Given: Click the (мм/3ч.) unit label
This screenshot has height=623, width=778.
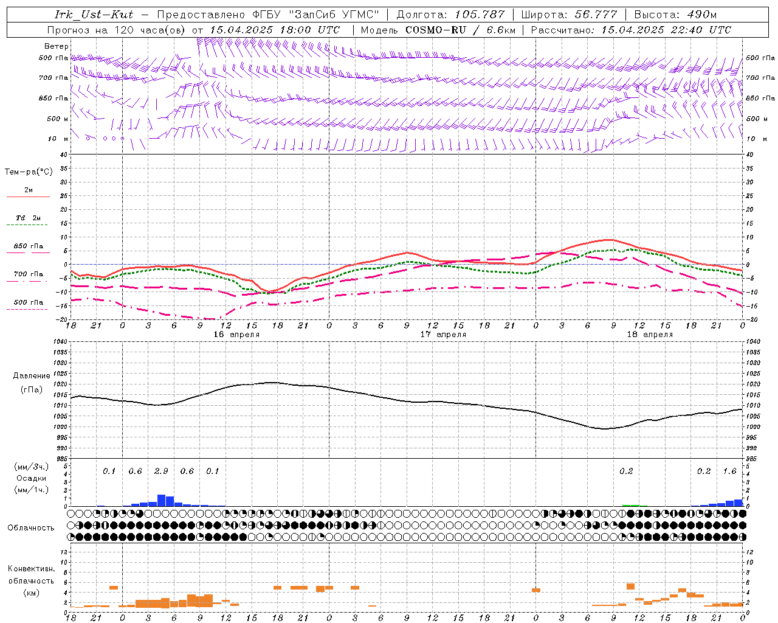Looking at the screenshot, I should tap(31, 467).
